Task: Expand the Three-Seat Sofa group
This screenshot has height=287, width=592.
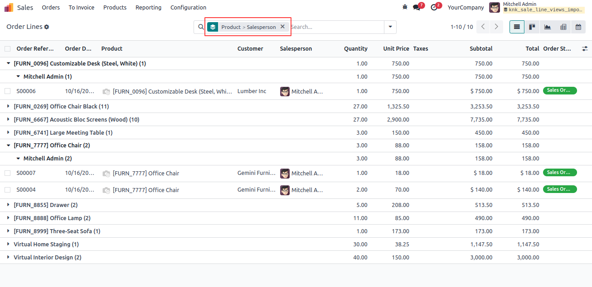Action: coord(8,231)
